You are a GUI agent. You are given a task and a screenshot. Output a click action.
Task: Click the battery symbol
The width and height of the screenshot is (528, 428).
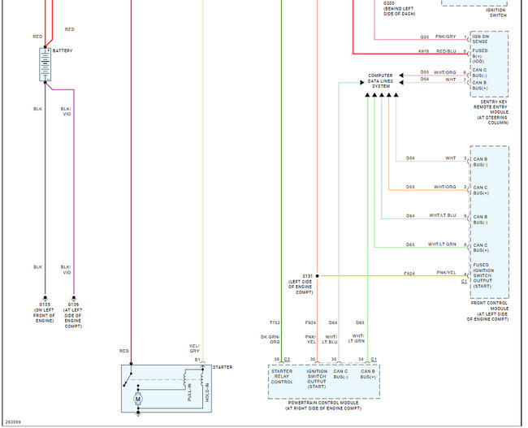pos(45,64)
